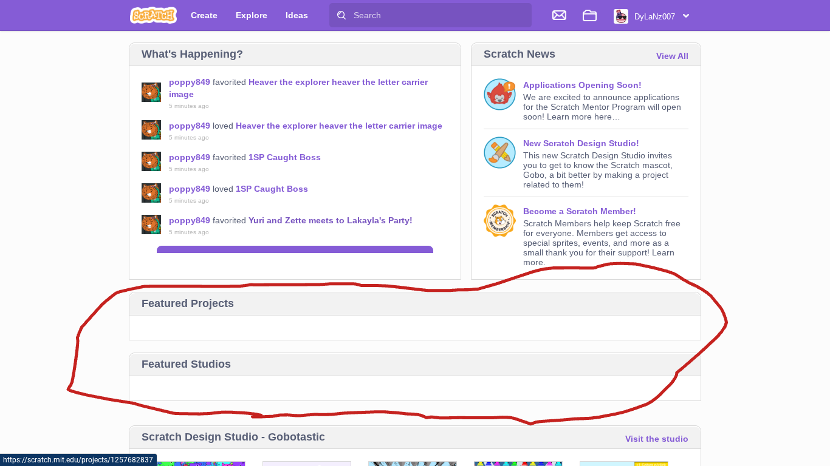Open the Become a Scratch Member! headline
Viewport: 830px width, 466px height.
[580, 211]
